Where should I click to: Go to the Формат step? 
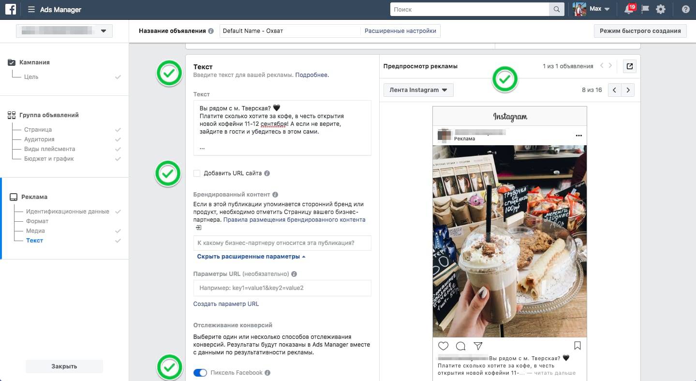(37, 221)
